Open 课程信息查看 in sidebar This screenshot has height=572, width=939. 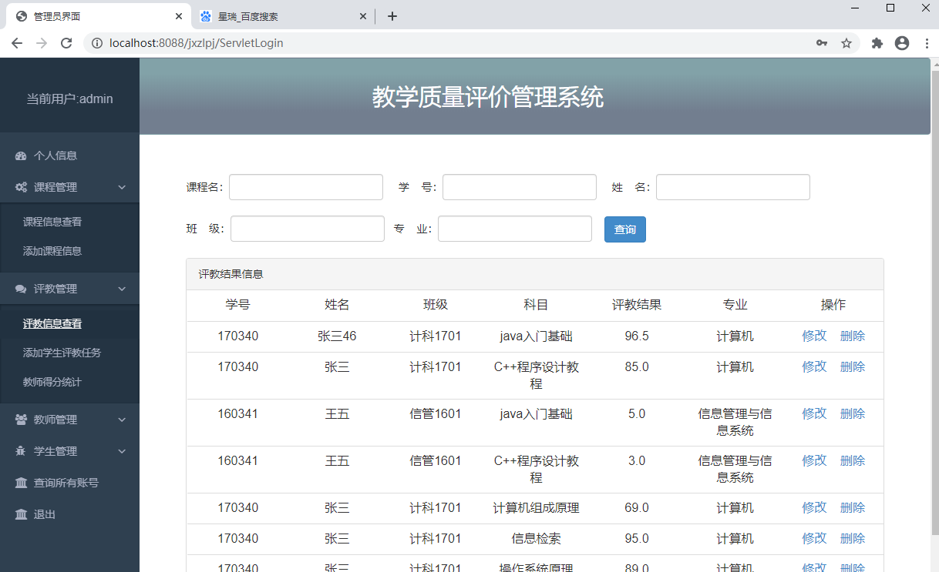click(52, 222)
